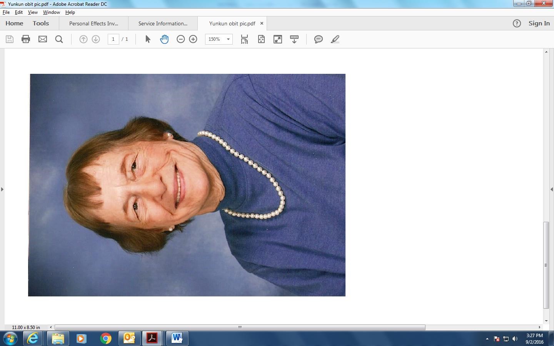Zoom out using the minus icon
This screenshot has height=346, width=554.
click(x=180, y=39)
